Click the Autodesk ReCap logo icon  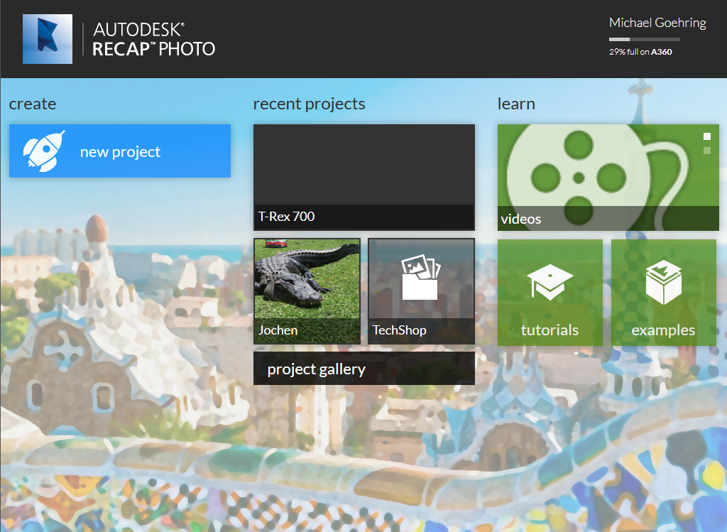[48, 39]
